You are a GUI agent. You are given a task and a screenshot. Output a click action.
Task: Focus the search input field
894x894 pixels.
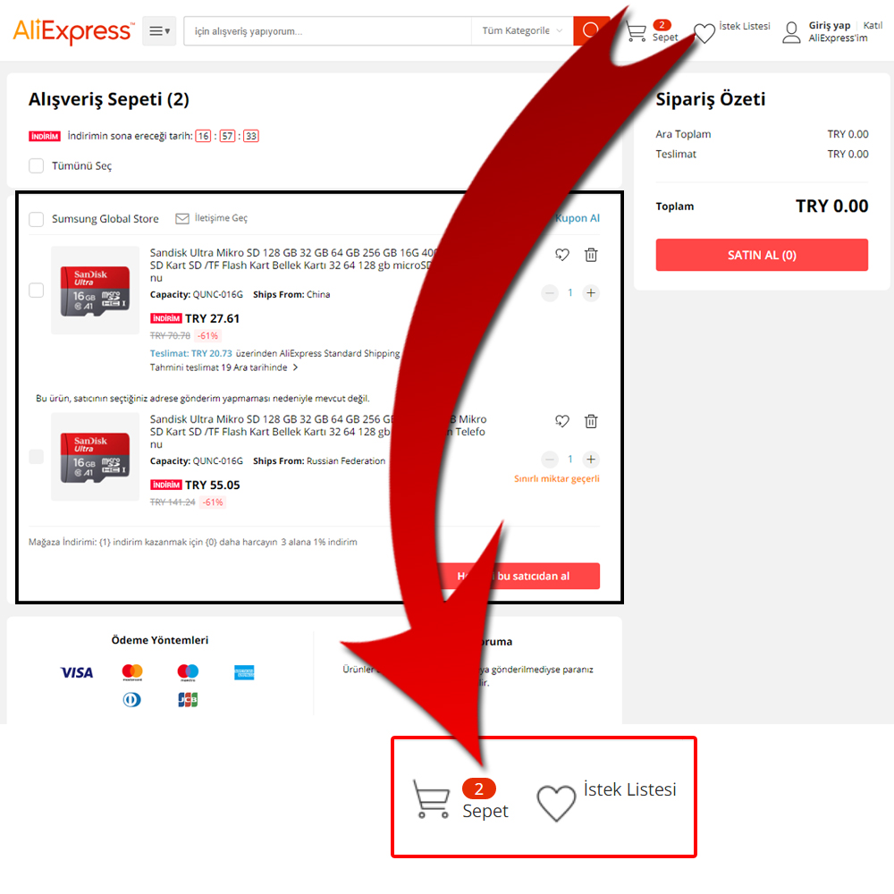(x=328, y=30)
